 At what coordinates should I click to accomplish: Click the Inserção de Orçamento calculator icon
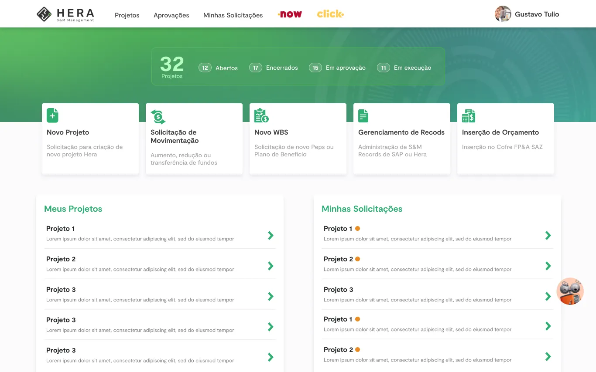[x=469, y=116]
